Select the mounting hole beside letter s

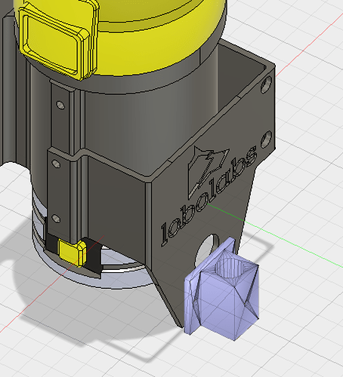(266, 139)
